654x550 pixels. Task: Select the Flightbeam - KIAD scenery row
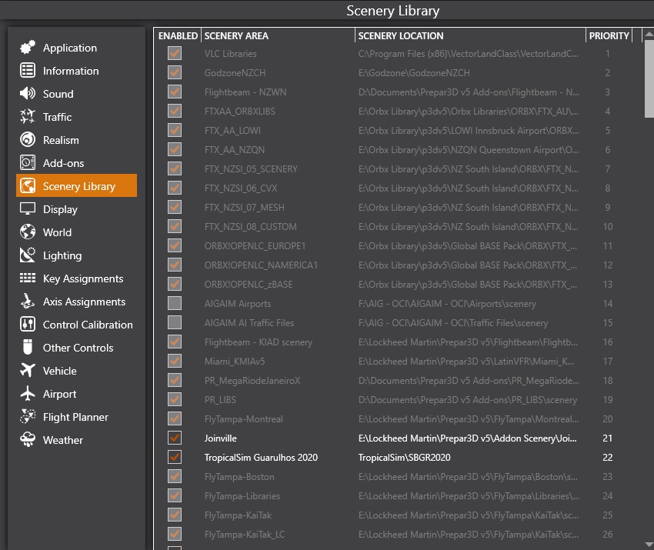tap(398, 342)
